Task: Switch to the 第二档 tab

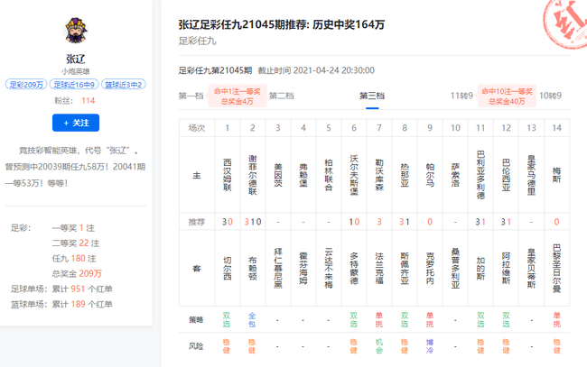Action: point(282,96)
